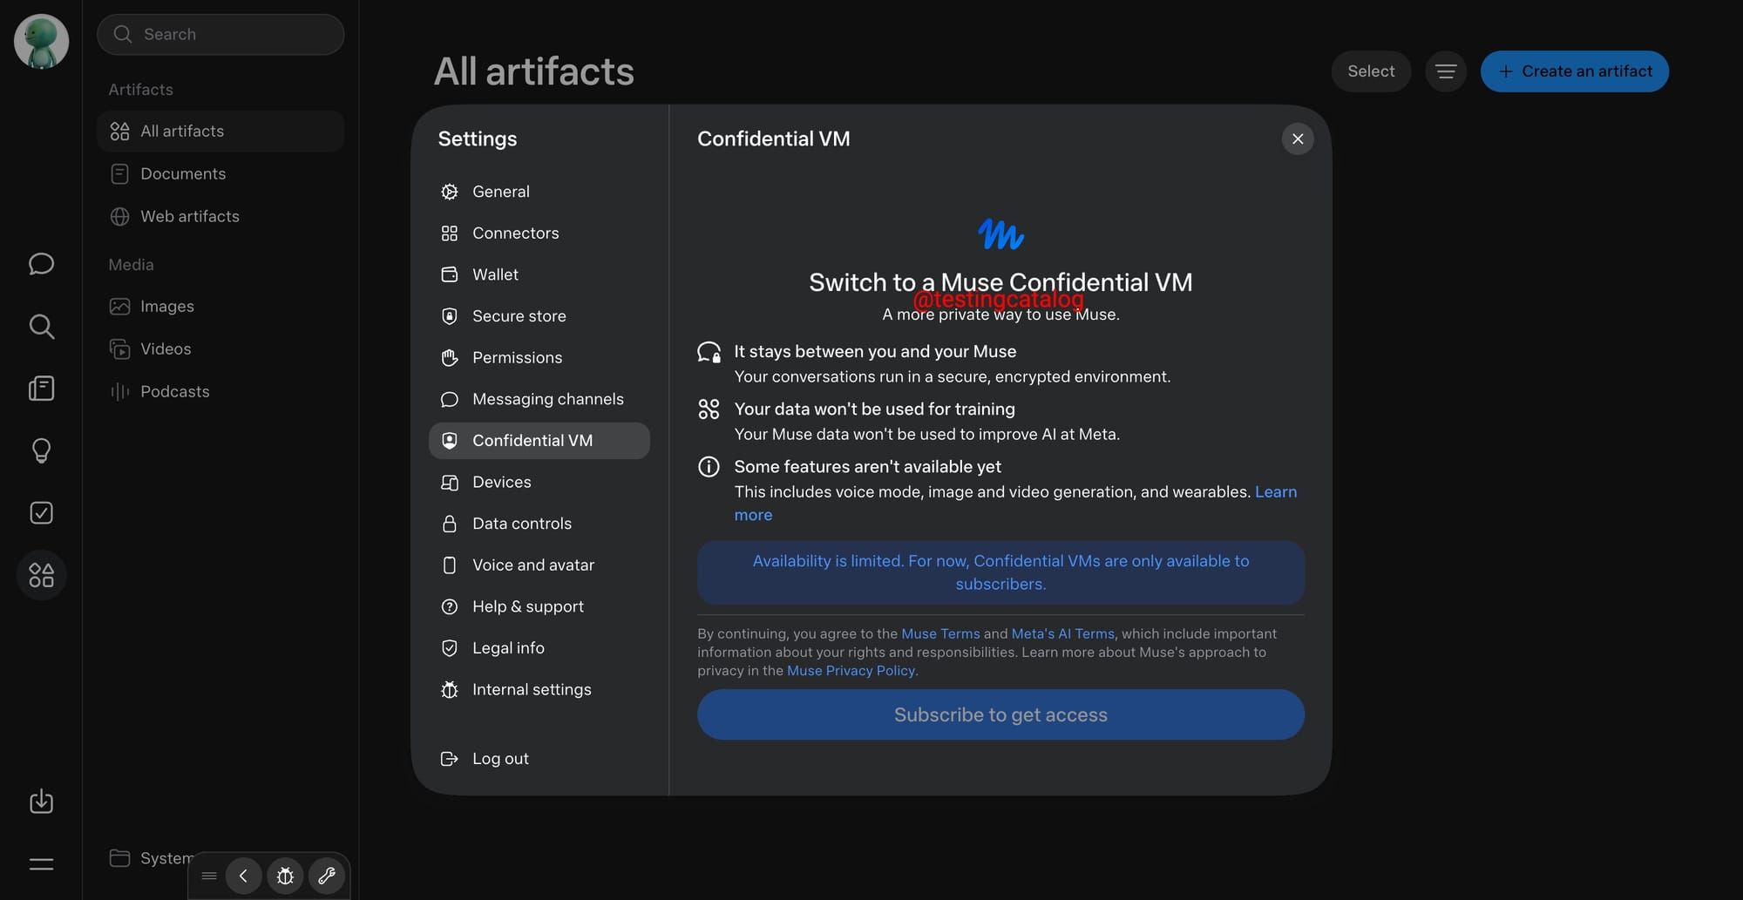This screenshot has height=900, width=1743.
Task: Open the tasks checkmark icon
Action: pos(41,512)
